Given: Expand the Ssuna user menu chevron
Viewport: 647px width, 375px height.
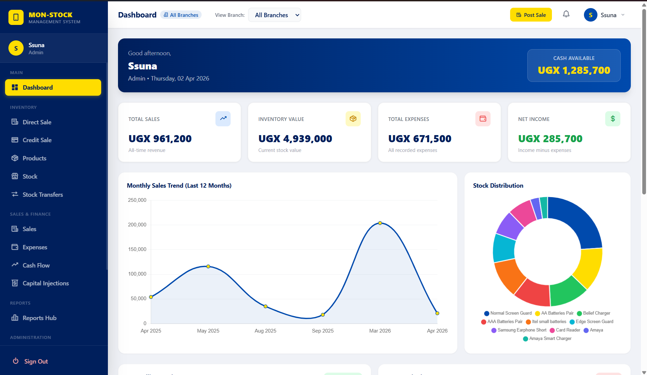Looking at the screenshot, I should [x=623, y=15].
